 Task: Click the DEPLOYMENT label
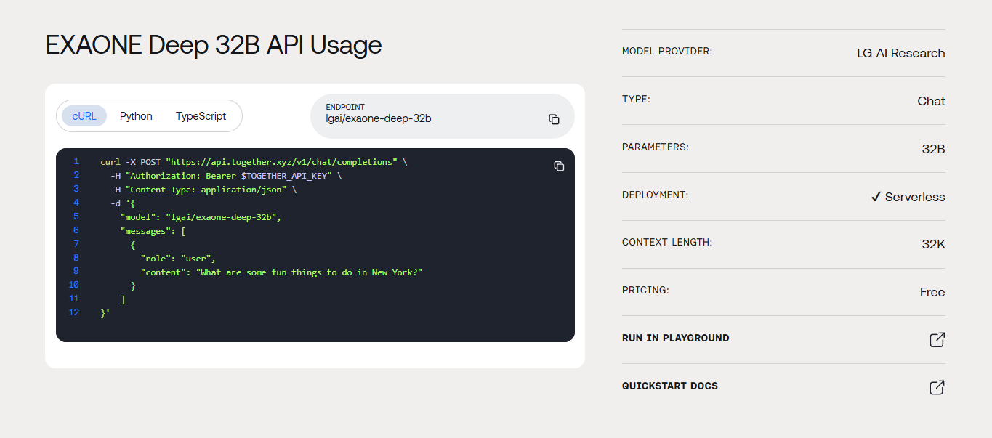(655, 195)
